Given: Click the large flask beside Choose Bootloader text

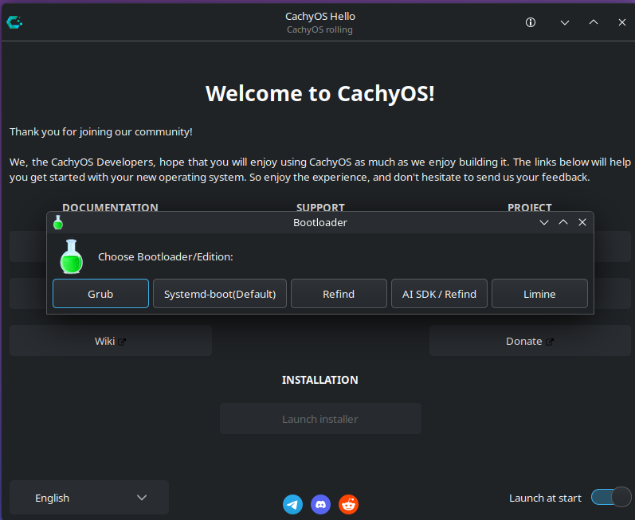Looking at the screenshot, I should 71,256.
